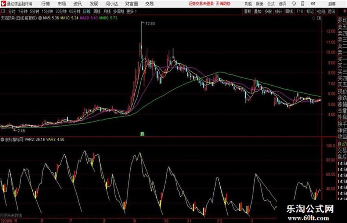Viewport: 347px width, 223px height.
Task: Open the 发现 menu
Action: 94,4
